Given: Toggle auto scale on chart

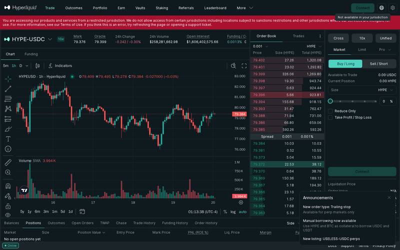Looking at the screenshot, I should 242,211.
